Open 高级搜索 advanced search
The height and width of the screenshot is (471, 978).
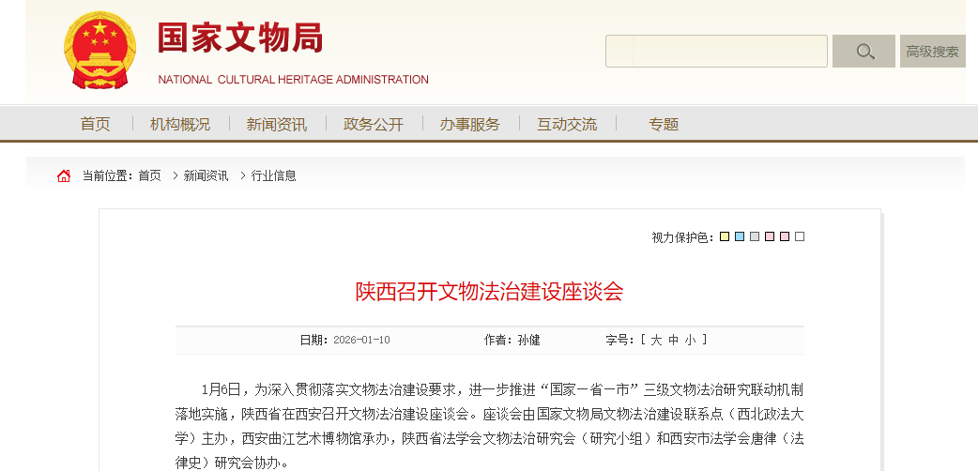[x=932, y=52]
